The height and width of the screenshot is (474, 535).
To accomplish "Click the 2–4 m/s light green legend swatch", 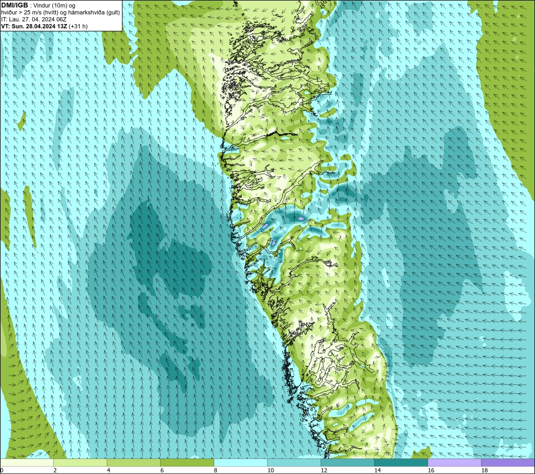I will [80, 462].
